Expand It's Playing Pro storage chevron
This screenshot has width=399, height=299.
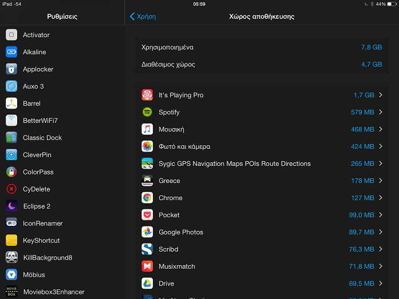click(381, 95)
